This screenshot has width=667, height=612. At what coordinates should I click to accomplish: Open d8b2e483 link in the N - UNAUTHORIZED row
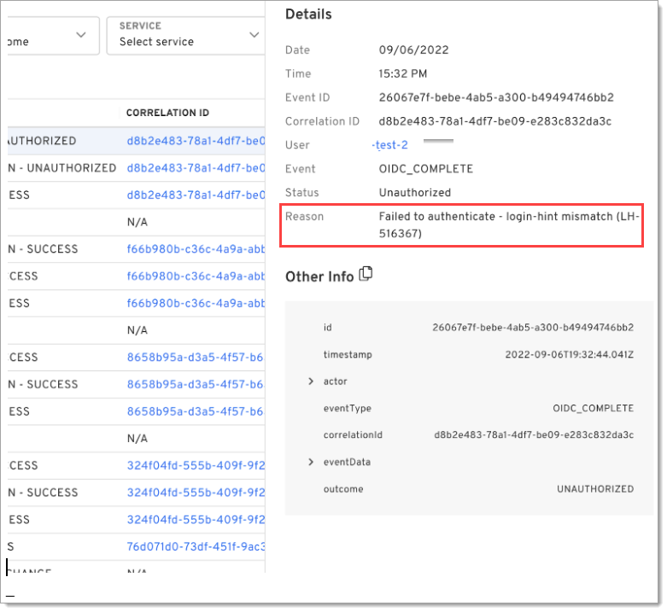[x=196, y=168]
